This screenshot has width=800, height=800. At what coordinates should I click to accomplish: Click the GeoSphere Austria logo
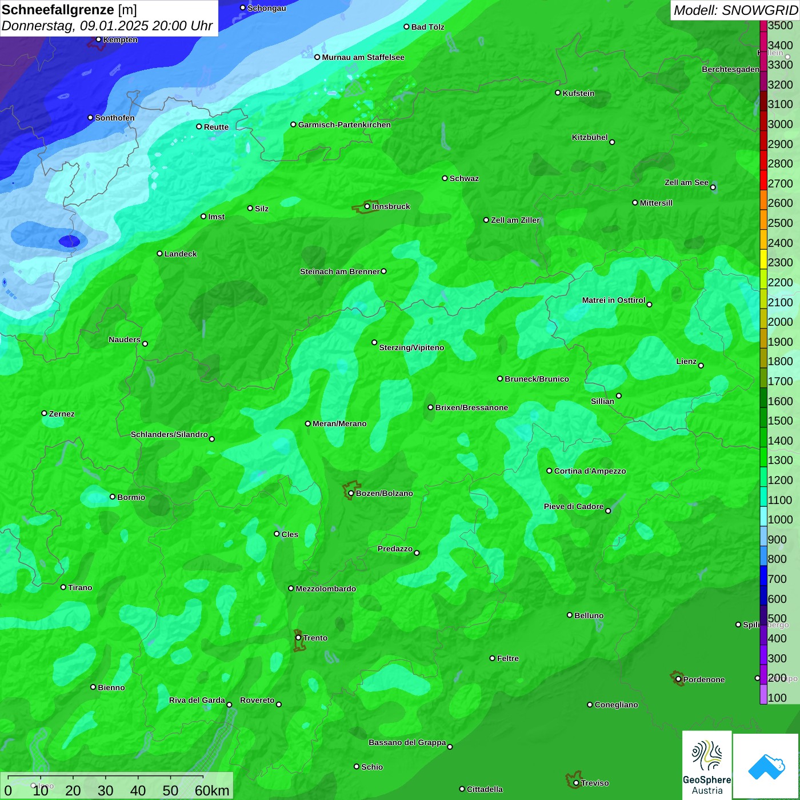[x=707, y=765]
